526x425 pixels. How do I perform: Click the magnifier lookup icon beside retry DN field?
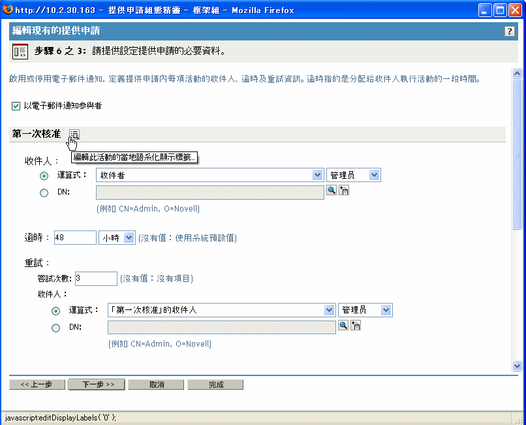[x=343, y=325]
